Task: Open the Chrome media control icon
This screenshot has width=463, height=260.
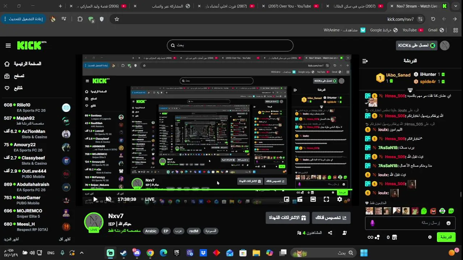Action: click(x=64, y=19)
